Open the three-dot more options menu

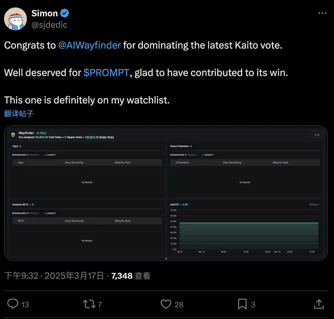322,13
